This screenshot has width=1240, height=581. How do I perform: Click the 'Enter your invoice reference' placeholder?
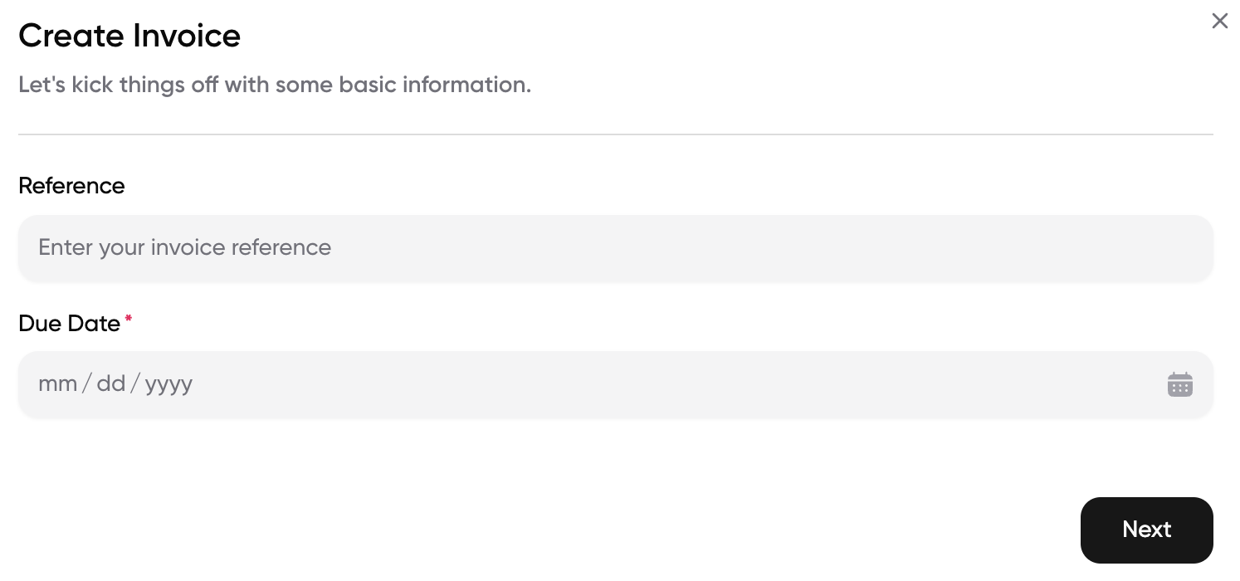185,247
